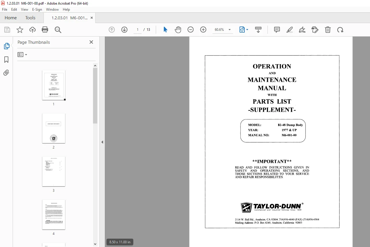Click thumbnails scrollbar up arrow
Image resolution: width=370 pixels, height=247 pixels.
(95, 66)
